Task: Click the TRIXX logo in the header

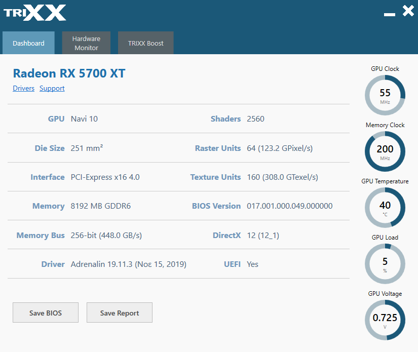Action: [35, 13]
